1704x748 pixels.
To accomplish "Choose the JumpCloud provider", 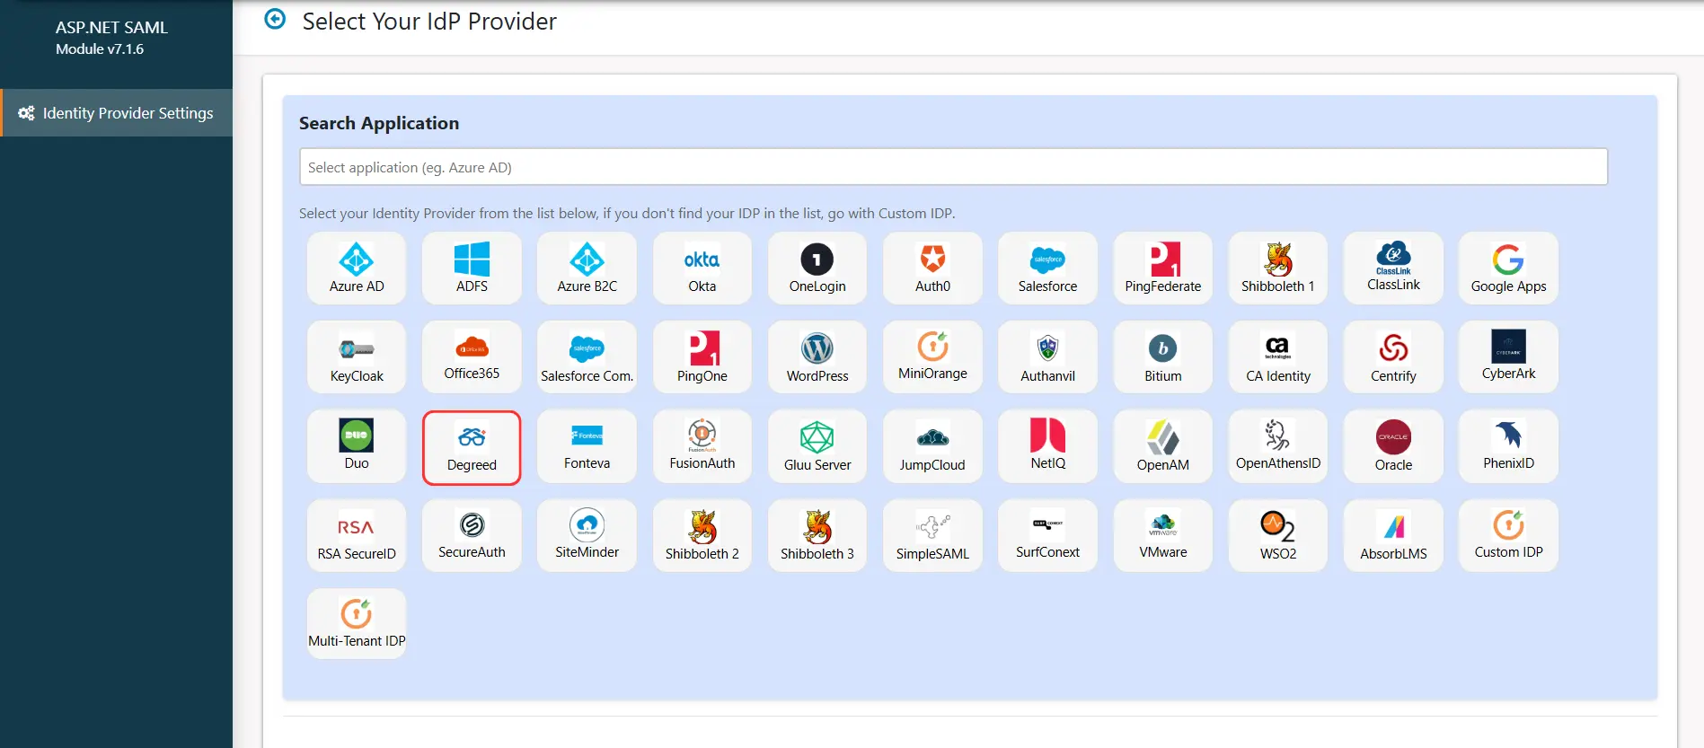I will (932, 446).
